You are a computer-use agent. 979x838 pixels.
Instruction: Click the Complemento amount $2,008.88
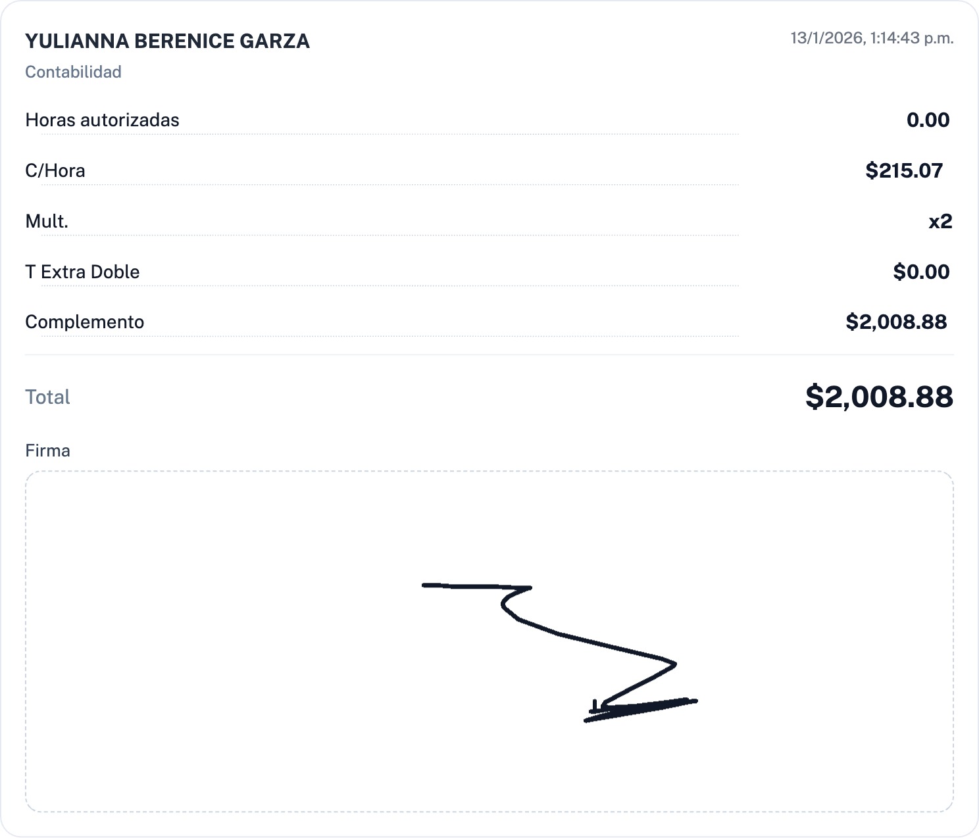(896, 322)
